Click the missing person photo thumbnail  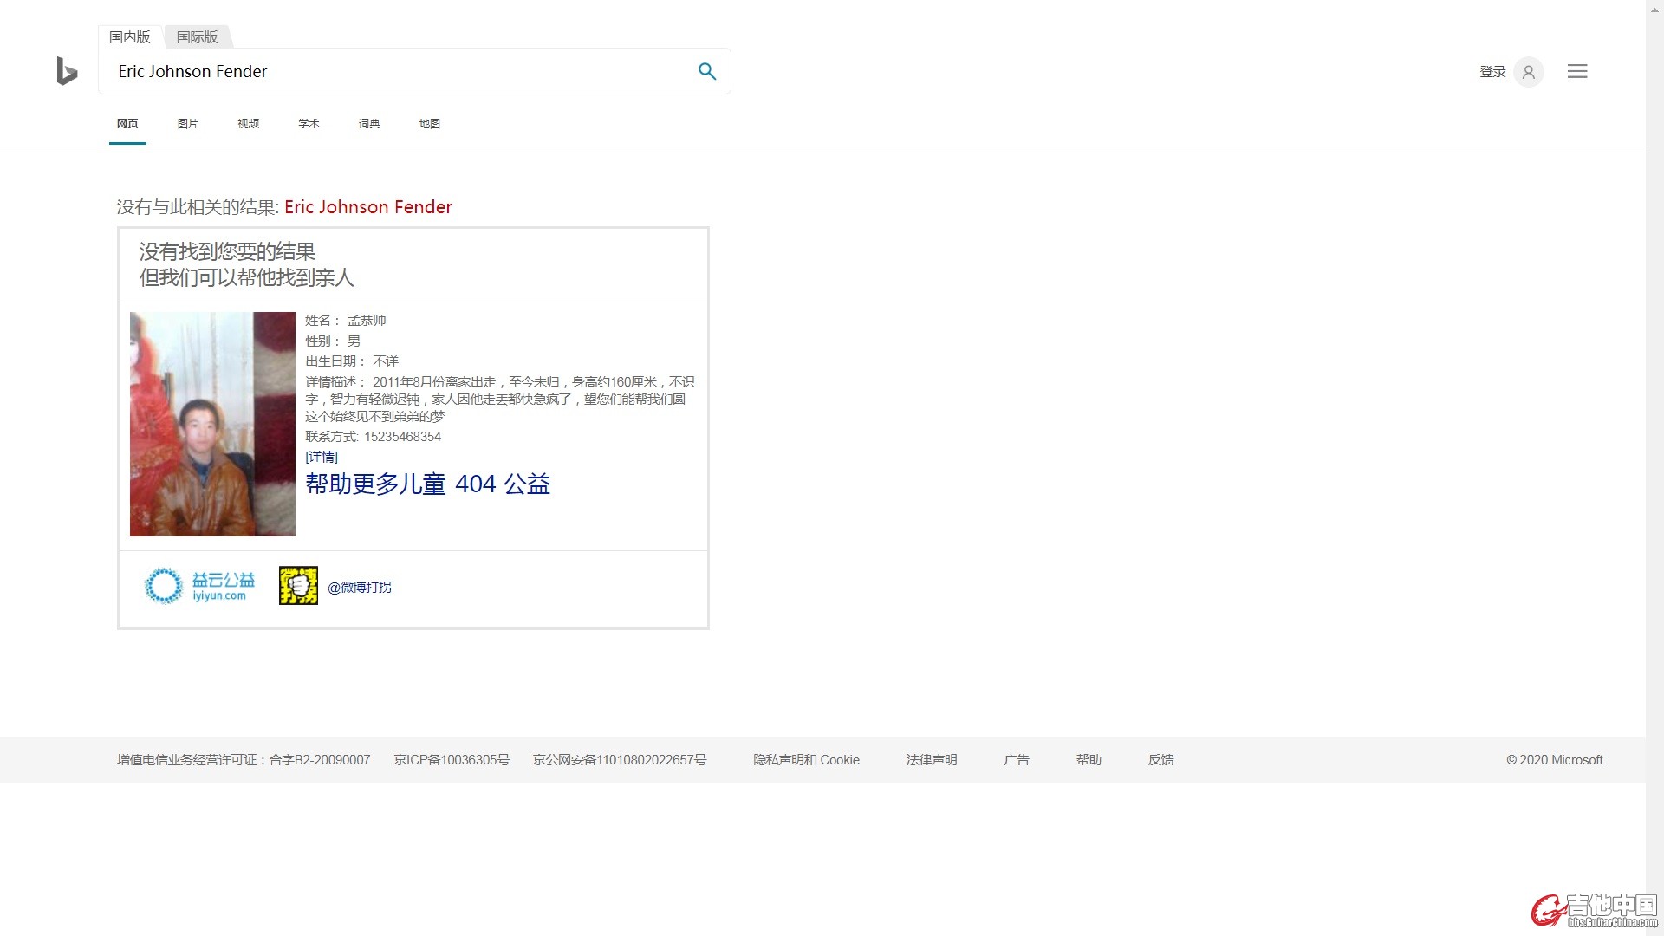212,424
